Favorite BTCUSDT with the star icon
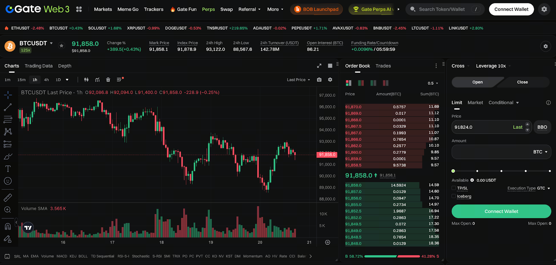This screenshot has height=265, width=556. pyautogui.click(x=62, y=45)
